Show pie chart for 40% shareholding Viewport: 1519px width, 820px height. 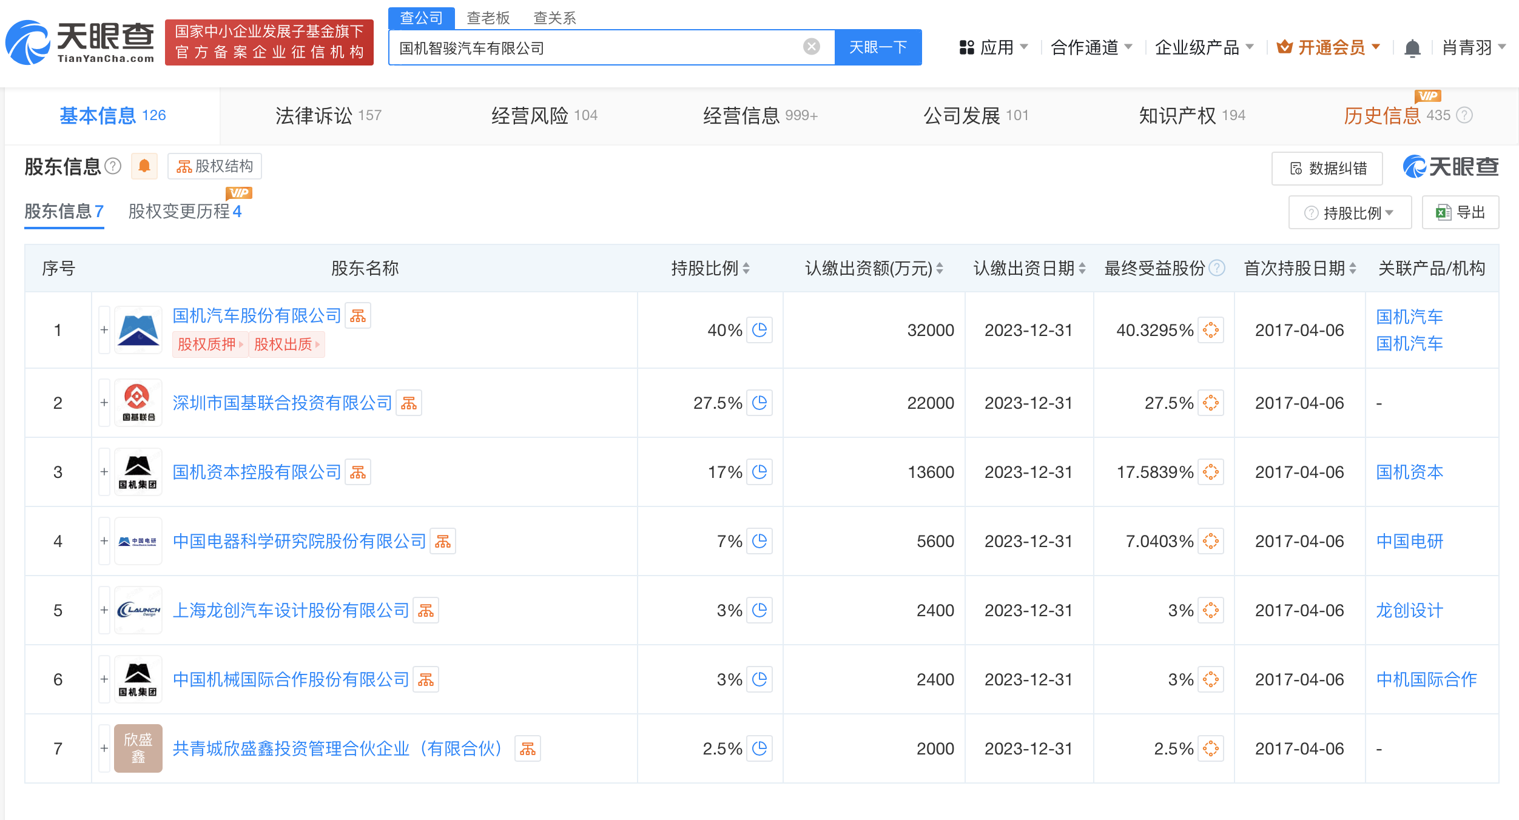point(759,330)
